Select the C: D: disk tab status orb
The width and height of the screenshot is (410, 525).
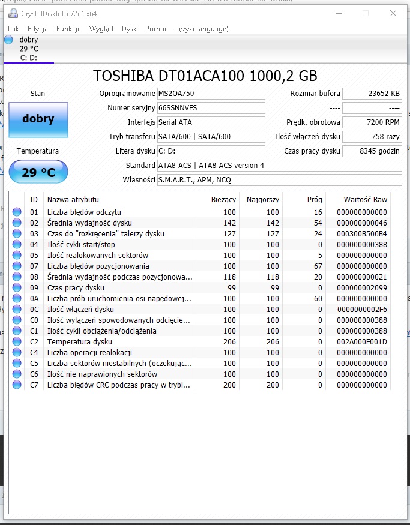click(x=9, y=40)
